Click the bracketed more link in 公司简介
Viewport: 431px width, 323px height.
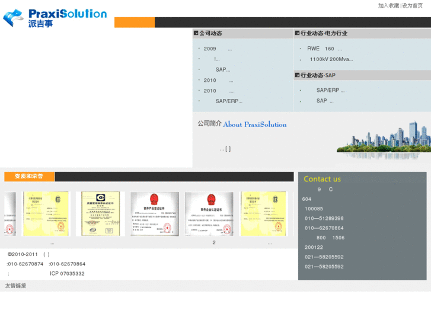[x=228, y=149]
